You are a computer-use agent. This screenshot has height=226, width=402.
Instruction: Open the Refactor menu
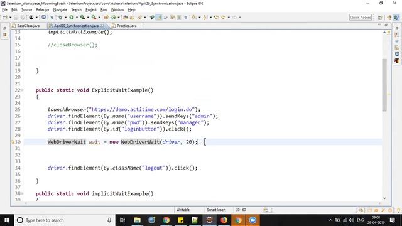[x=43, y=10]
